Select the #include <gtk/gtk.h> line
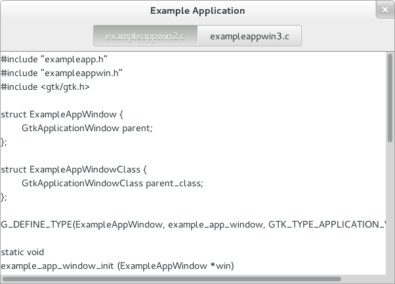 click(46, 87)
